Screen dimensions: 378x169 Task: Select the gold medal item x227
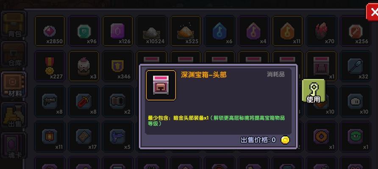50,66
